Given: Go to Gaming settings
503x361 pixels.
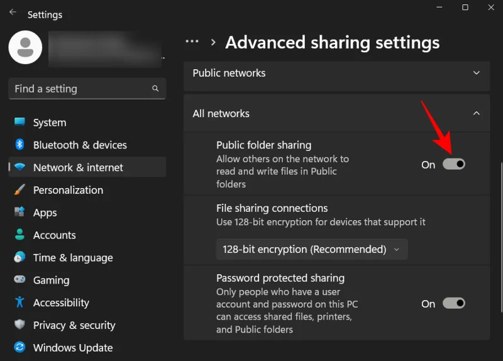Looking at the screenshot, I should [x=87, y=280].
